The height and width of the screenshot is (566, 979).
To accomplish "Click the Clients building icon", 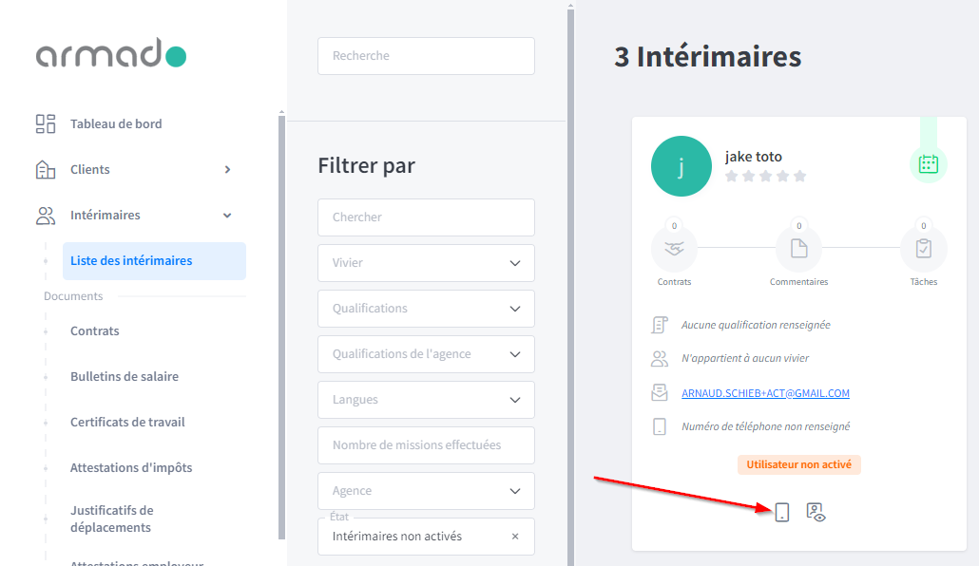I will [x=46, y=169].
